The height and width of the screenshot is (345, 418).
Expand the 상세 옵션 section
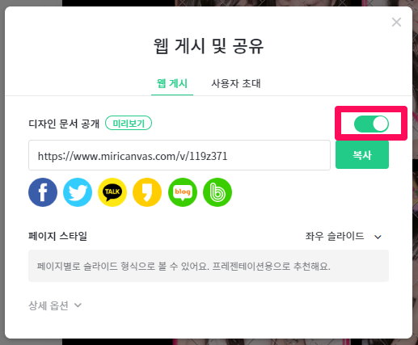55,305
